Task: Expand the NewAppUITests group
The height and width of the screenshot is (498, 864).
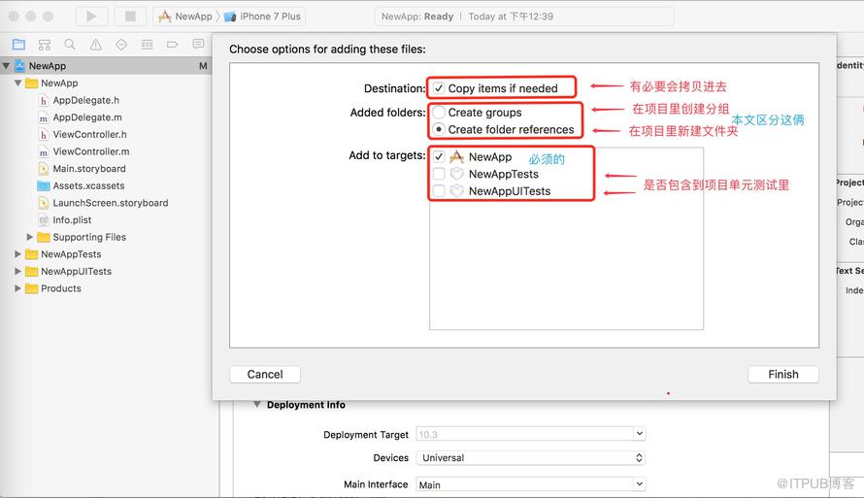Action: pyautogui.click(x=17, y=271)
